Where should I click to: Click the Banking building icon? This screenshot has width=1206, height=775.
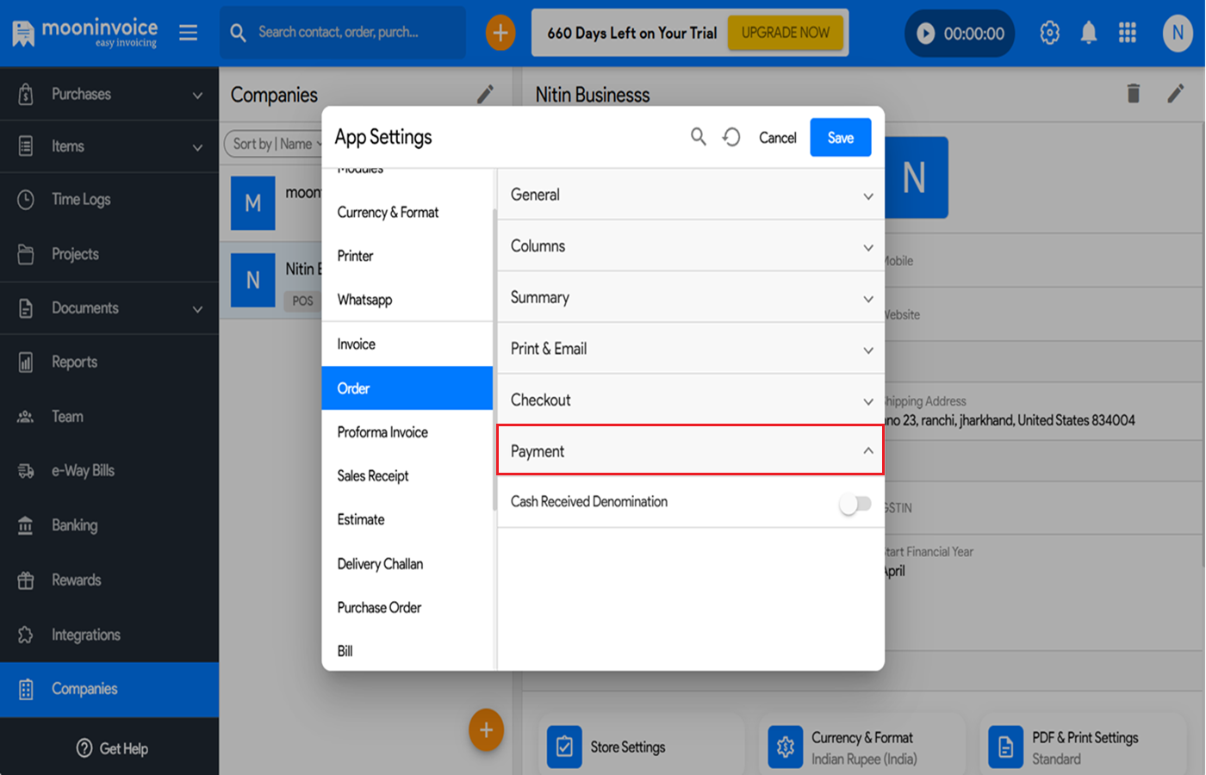pyautogui.click(x=26, y=525)
